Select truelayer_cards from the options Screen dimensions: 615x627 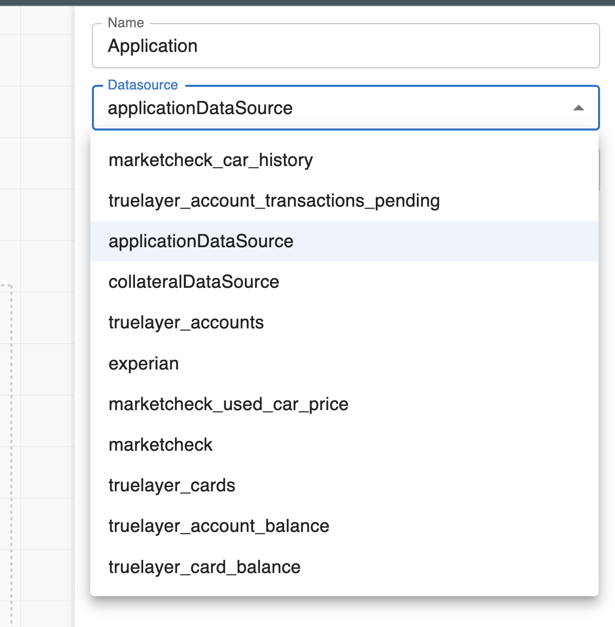171,485
